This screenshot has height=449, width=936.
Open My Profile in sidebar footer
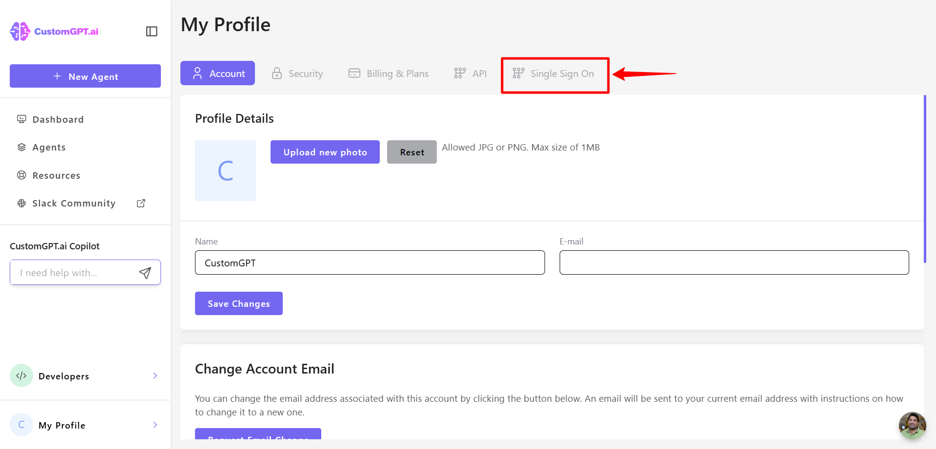click(85, 425)
